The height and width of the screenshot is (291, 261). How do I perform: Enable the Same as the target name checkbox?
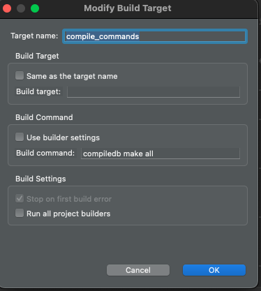click(20, 75)
